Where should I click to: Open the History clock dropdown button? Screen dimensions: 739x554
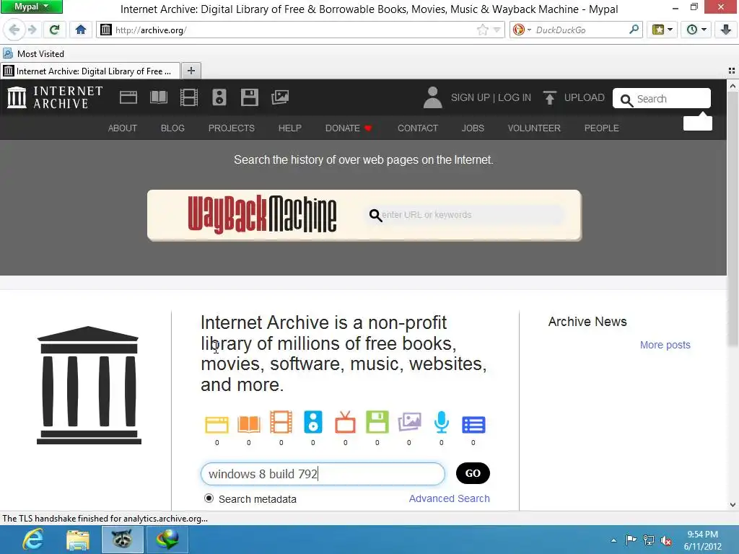696,30
